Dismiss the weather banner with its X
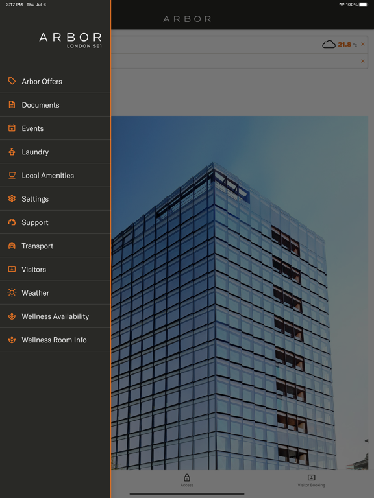Image resolution: width=374 pixels, height=498 pixels. 362,44
